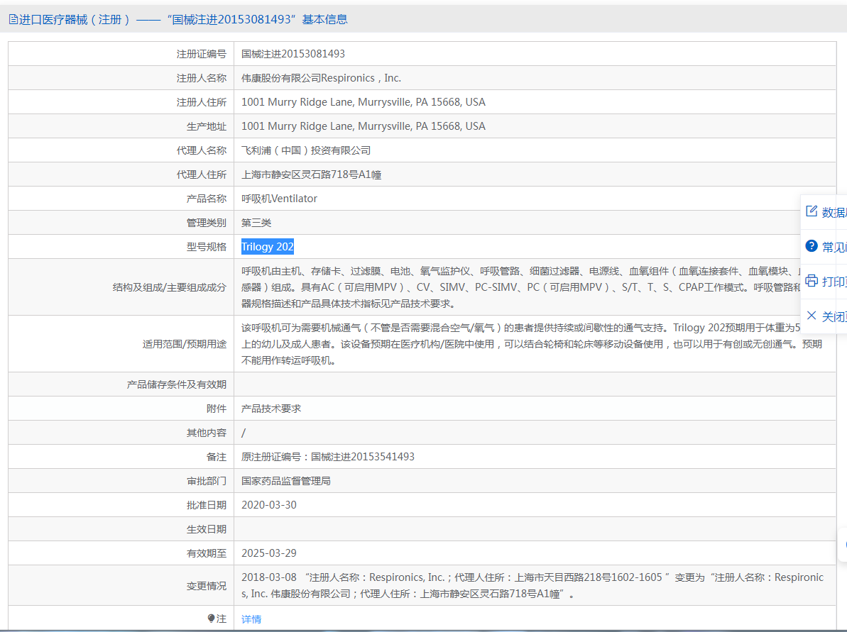Click the original registration number remark
Image resolution: width=847 pixels, height=632 pixels.
328,457
